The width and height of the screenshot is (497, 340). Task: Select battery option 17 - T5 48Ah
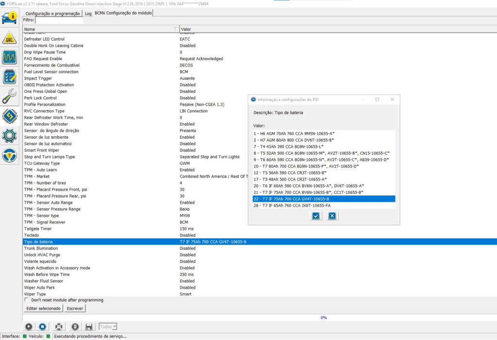coord(324,179)
